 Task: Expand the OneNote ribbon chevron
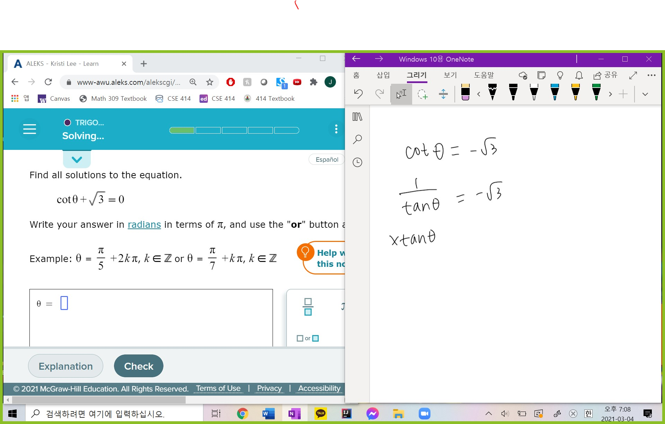645,94
